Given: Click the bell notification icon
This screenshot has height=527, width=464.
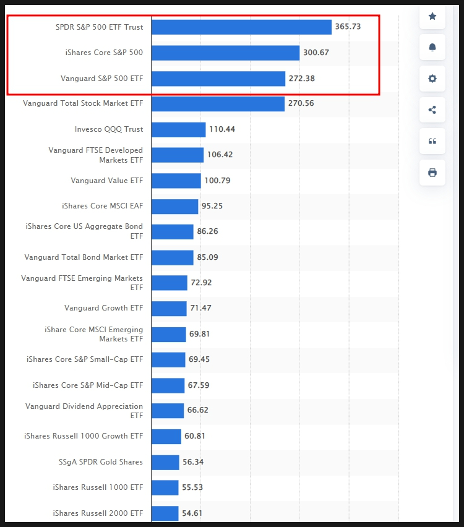Looking at the screenshot, I should pyautogui.click(x=432, y=47).
